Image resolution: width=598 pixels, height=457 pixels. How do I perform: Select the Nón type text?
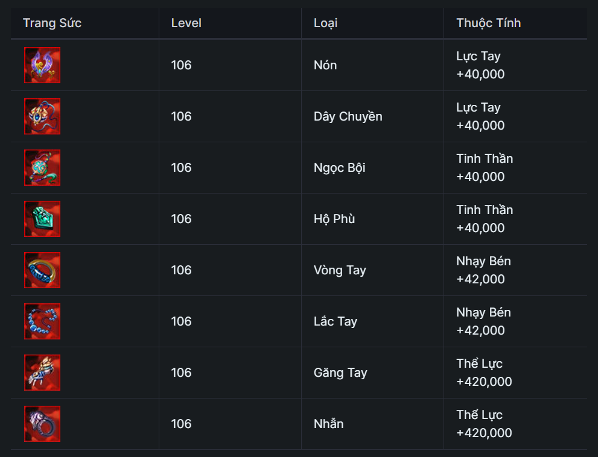[x=325, y=65]
